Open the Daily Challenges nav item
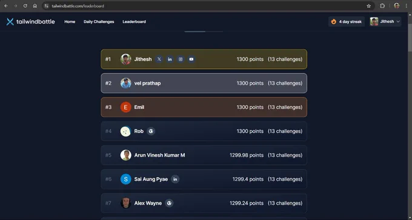Image resolution: width=412 pixels, height=220 pixels. click(99, 22)
